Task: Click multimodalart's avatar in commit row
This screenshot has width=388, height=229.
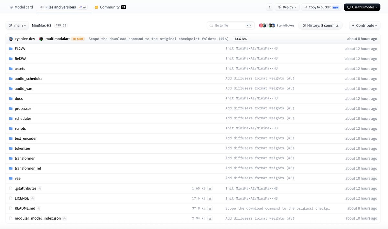Action: [41, 39]
